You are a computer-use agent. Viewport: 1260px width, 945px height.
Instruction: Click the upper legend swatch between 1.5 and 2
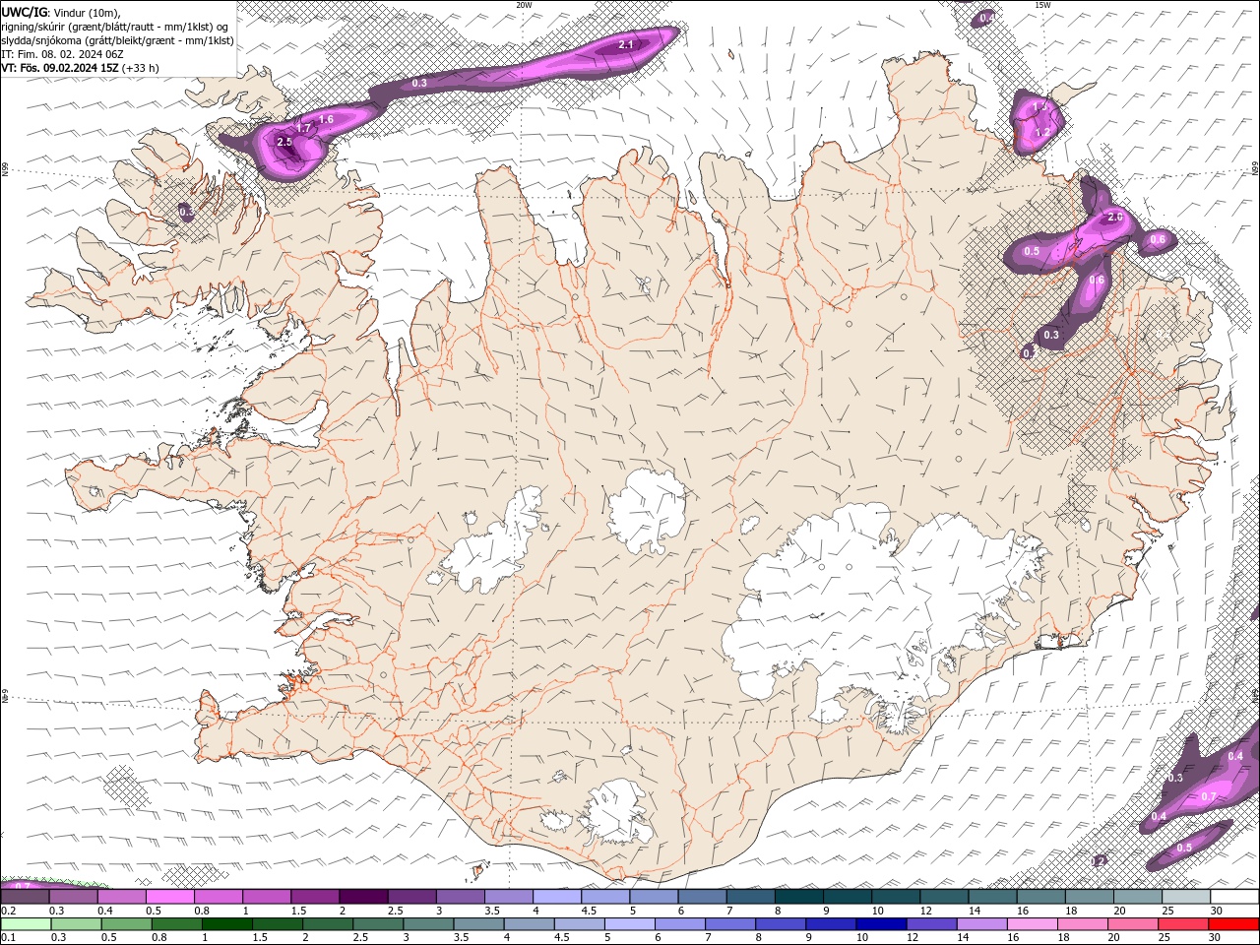(x=316, y=897)
